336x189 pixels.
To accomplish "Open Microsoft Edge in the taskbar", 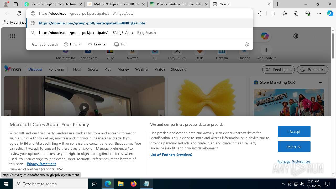I will point(108,184).
